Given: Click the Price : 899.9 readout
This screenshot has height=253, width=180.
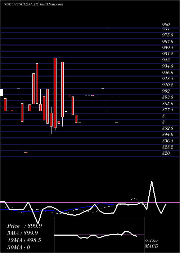Looking at the screenshot, I should [x=24, y=226].
